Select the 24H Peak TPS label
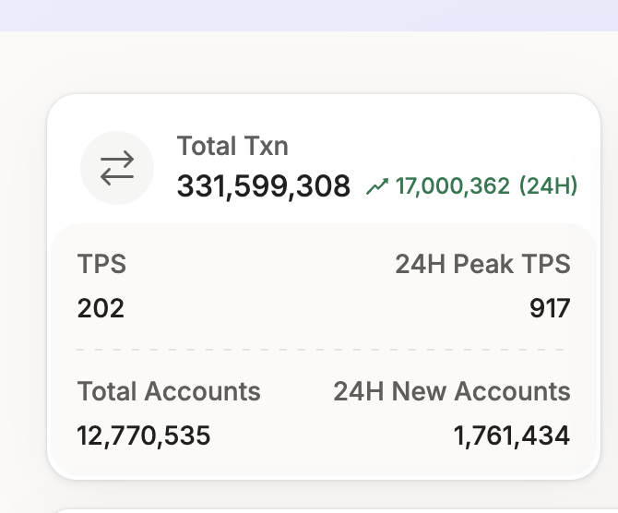The height and width of the screenshot is (513, 618). [482, 263]
